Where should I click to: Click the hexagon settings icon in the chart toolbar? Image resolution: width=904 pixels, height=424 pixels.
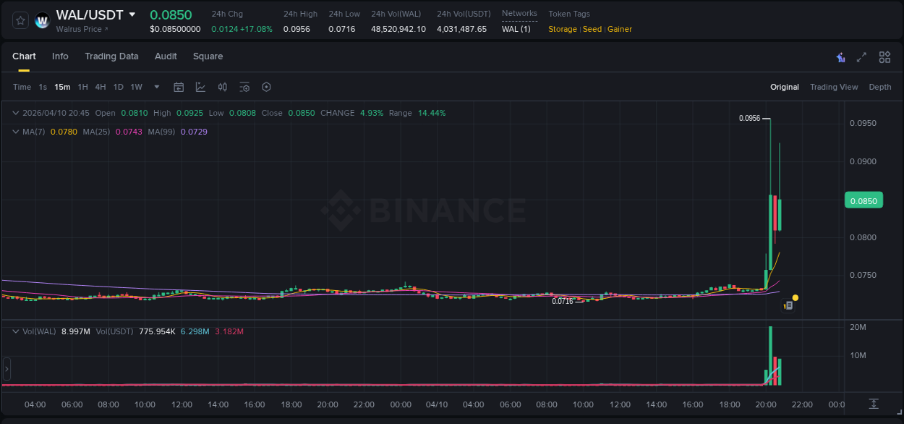click(266, 87)
